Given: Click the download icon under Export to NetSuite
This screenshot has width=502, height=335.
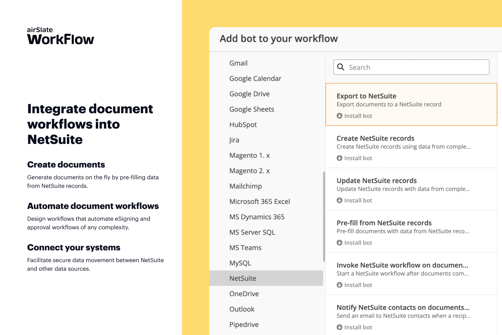Looking at the screenshot, I should (x=339, y=116).
